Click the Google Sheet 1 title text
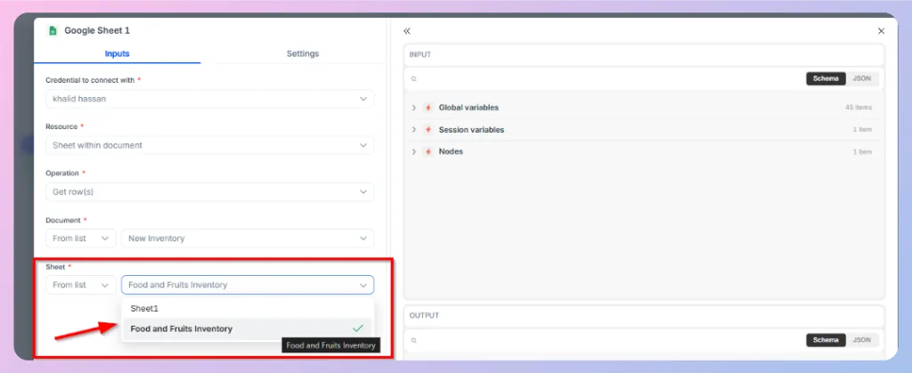 click(x=97, y=31)
